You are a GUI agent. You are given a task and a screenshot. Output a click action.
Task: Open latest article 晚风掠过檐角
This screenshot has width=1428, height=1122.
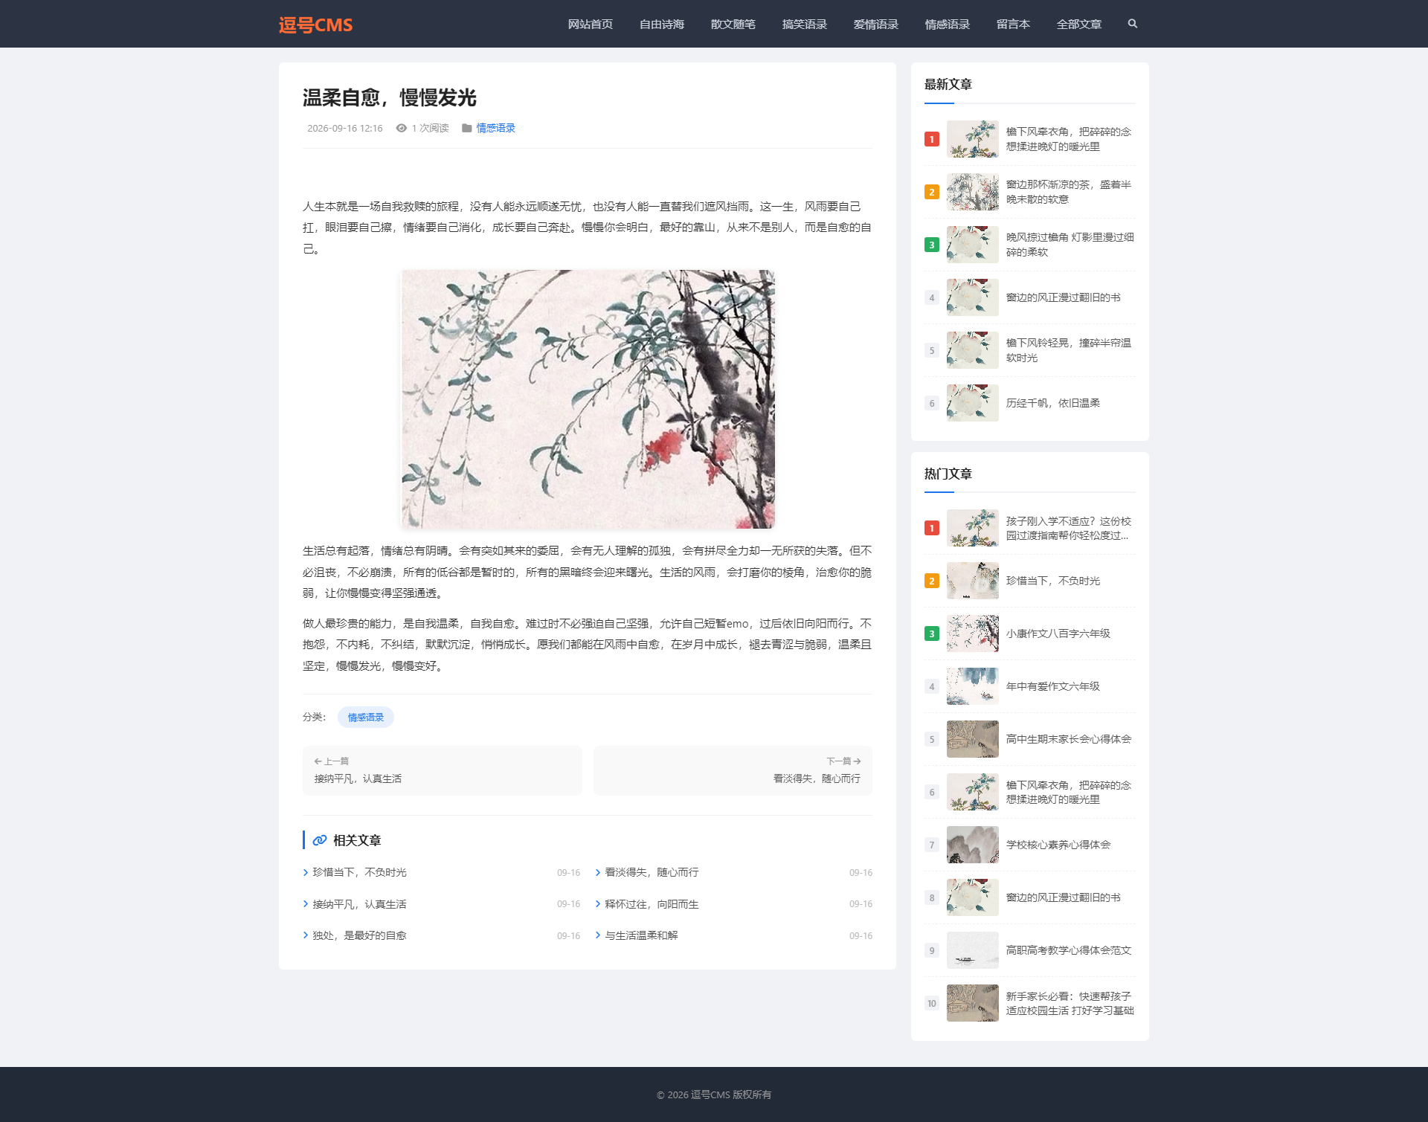coord(1070,245)
